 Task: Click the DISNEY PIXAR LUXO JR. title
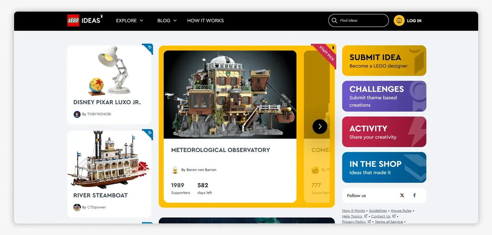click(107, 102)
